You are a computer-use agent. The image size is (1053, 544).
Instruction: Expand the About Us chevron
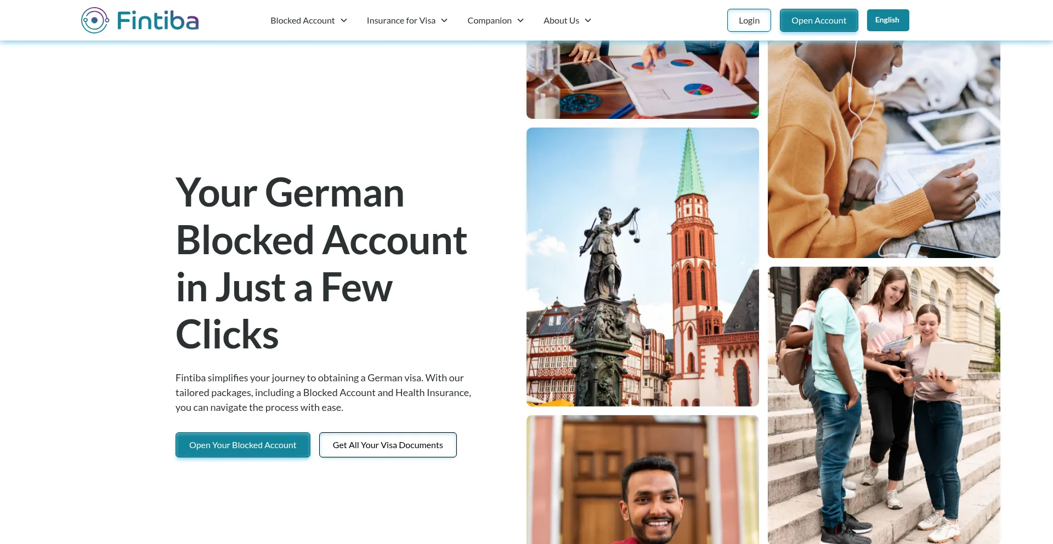click(x=588, y=21)
